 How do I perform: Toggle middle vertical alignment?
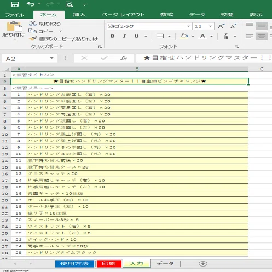point(262,26)
